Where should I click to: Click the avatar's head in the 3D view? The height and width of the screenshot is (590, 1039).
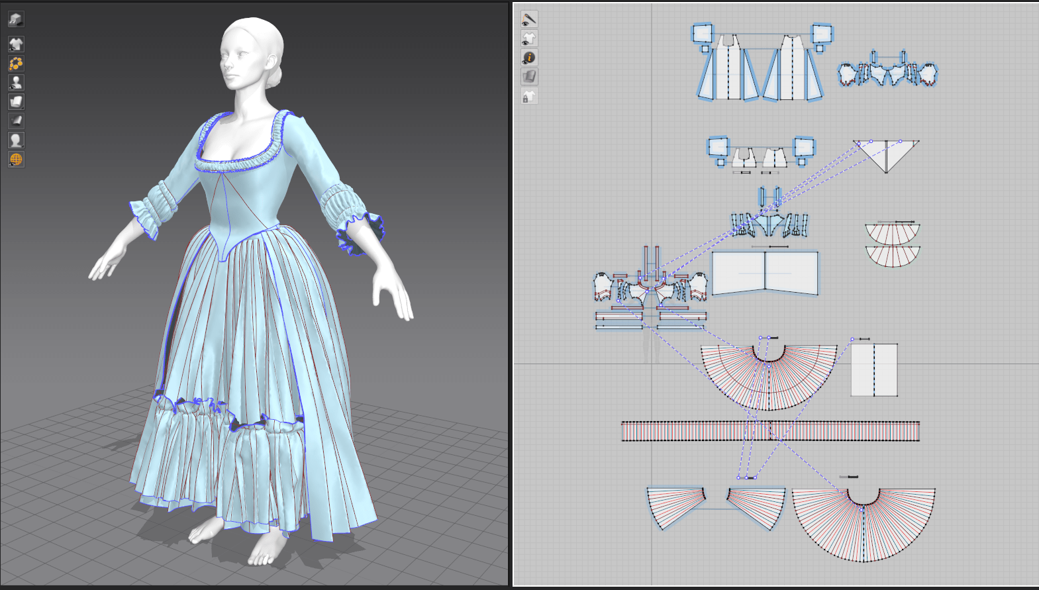250,53
